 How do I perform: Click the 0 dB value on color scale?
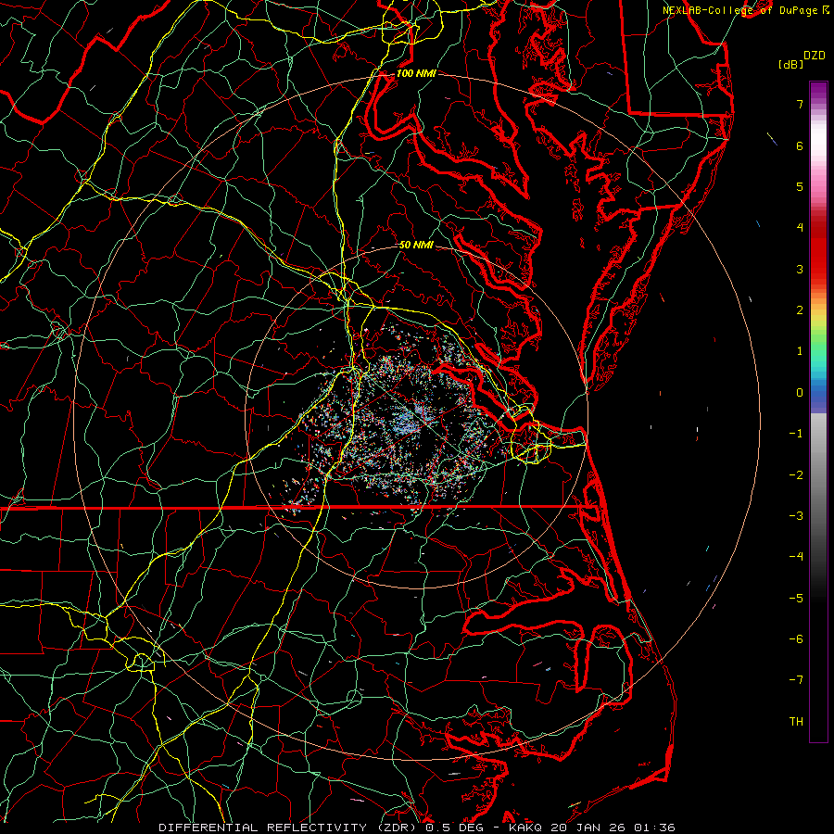(x=800, y=393)
